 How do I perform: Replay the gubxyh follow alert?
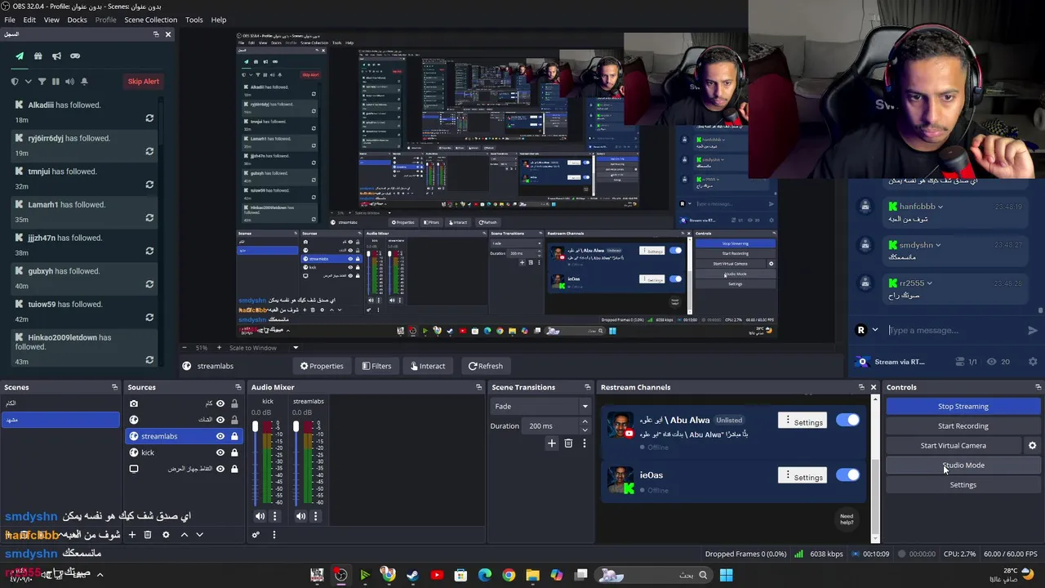[149, 284]
